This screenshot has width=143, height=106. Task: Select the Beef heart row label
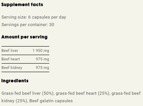point(11,59)
